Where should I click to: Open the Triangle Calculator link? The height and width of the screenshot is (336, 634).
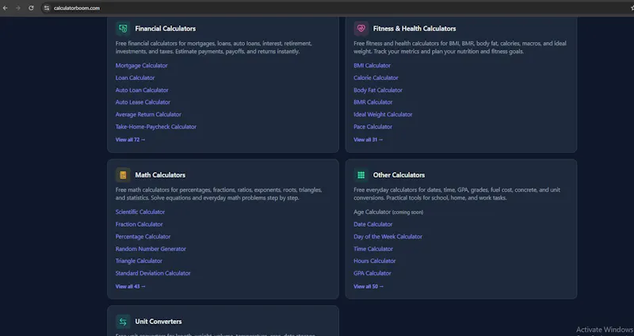[x=139, y=261]
